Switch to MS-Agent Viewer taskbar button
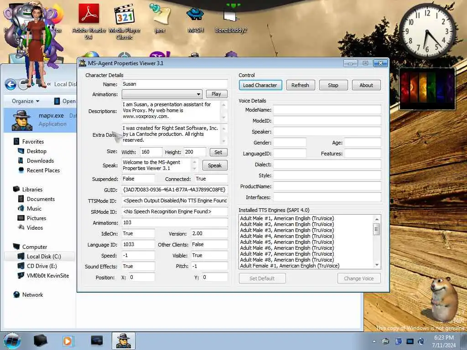 [x=123, y=341]
